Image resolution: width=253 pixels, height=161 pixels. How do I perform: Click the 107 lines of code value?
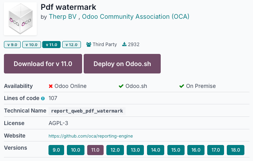click(x=53, y=98)
